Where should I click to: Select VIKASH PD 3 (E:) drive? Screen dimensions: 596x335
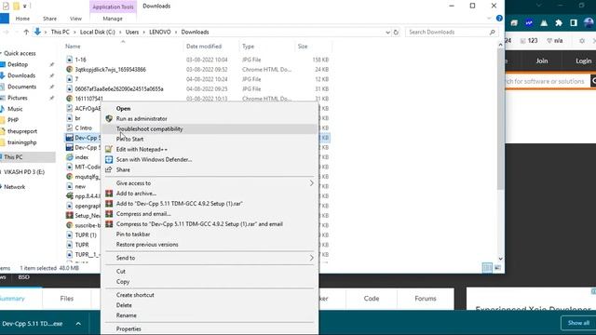click(24, 172)
